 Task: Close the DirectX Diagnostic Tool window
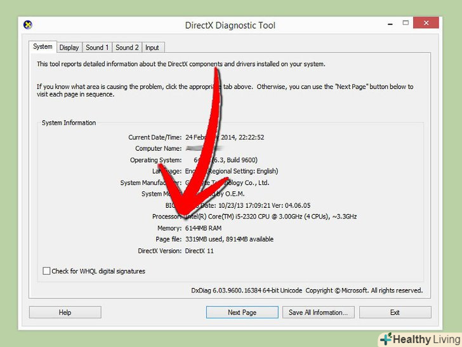425,24
